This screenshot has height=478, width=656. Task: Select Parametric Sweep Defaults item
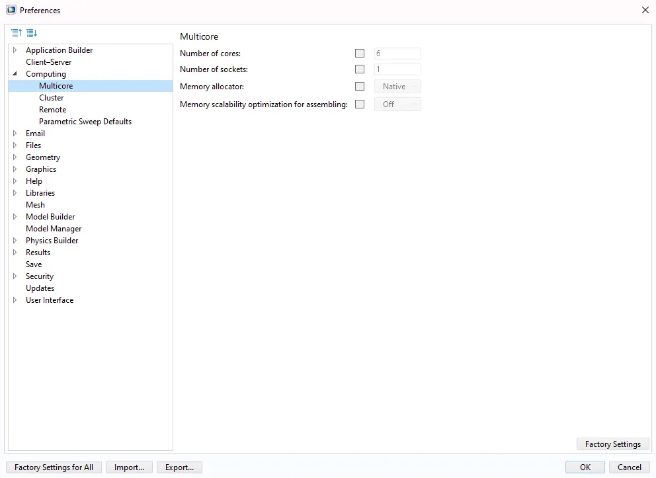[x=85, y=122]
